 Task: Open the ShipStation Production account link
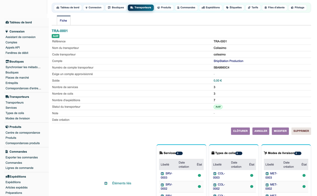click(x=229, y=61)
